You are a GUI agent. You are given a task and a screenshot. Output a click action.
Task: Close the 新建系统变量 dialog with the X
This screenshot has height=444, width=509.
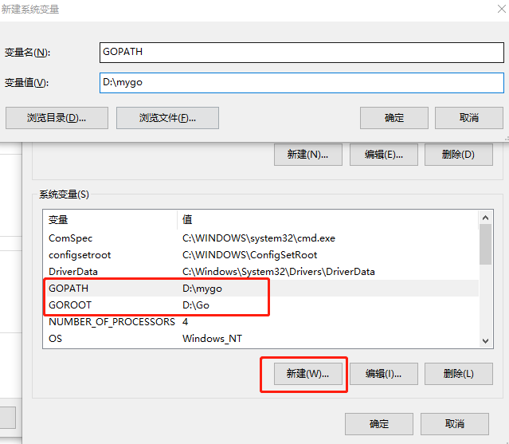click(x=502, y=9)
